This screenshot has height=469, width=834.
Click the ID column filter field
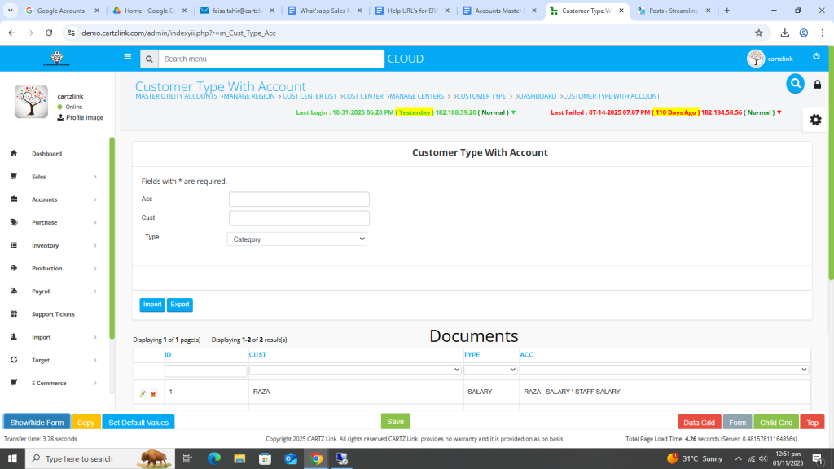pos(205,370)
